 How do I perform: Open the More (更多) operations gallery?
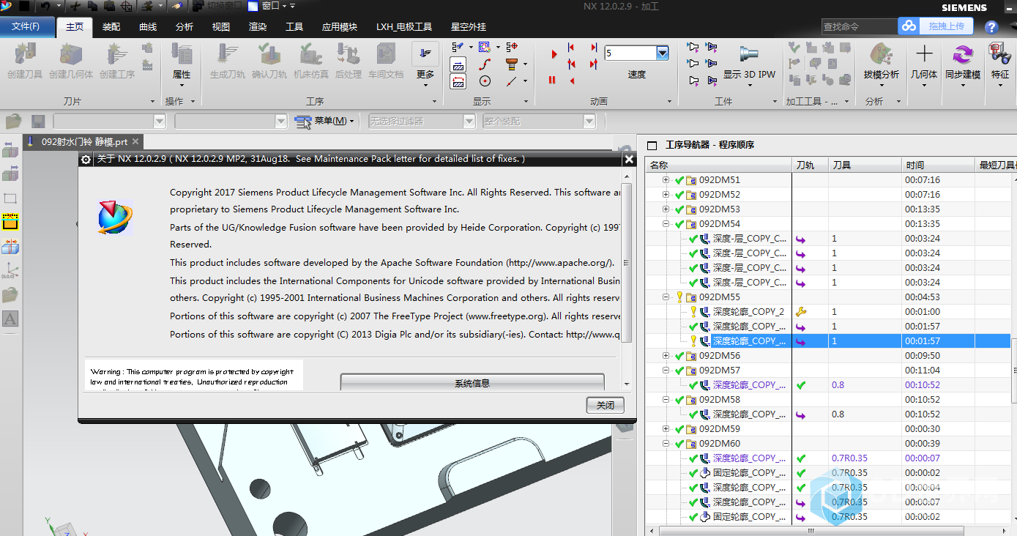pyautogui.click(x=425, y=64)
